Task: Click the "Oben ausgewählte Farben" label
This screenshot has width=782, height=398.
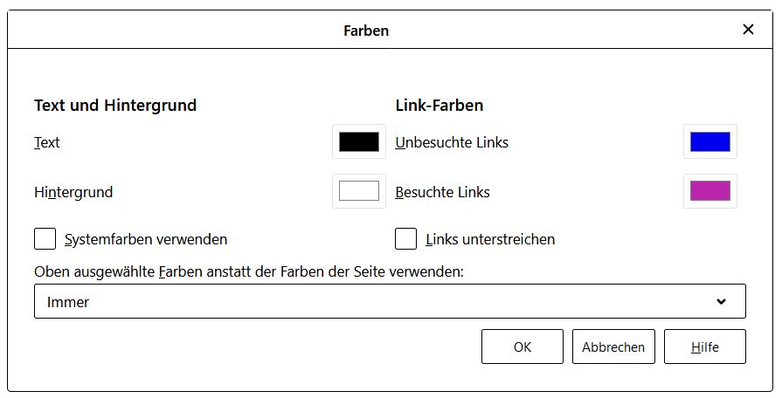Action: click(x=249, y=271)
